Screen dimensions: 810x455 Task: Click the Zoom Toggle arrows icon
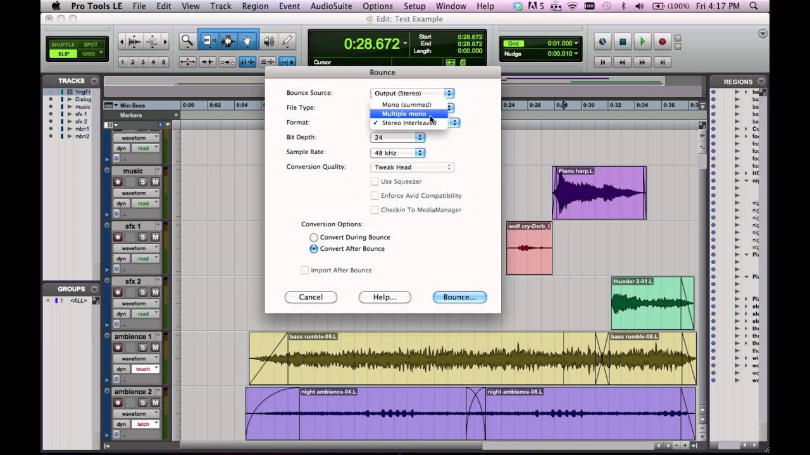(x=187, y=62)
